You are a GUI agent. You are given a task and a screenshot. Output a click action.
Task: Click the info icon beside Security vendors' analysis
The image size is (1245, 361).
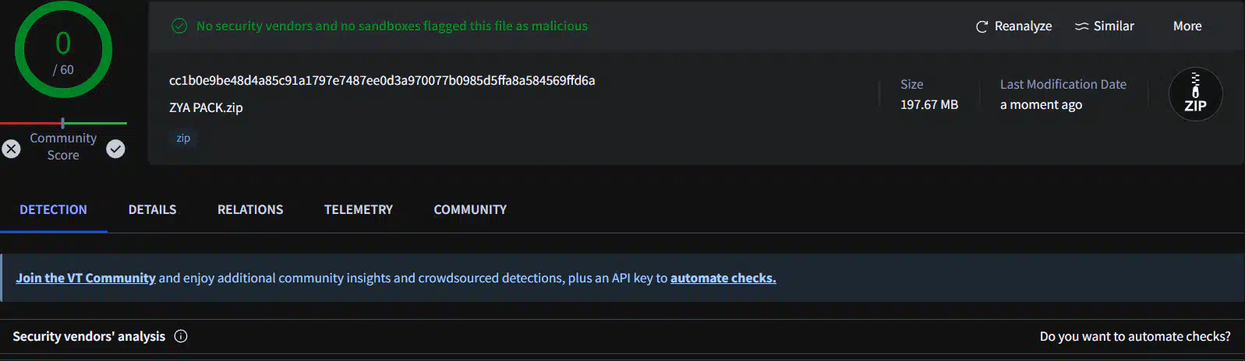181,336
